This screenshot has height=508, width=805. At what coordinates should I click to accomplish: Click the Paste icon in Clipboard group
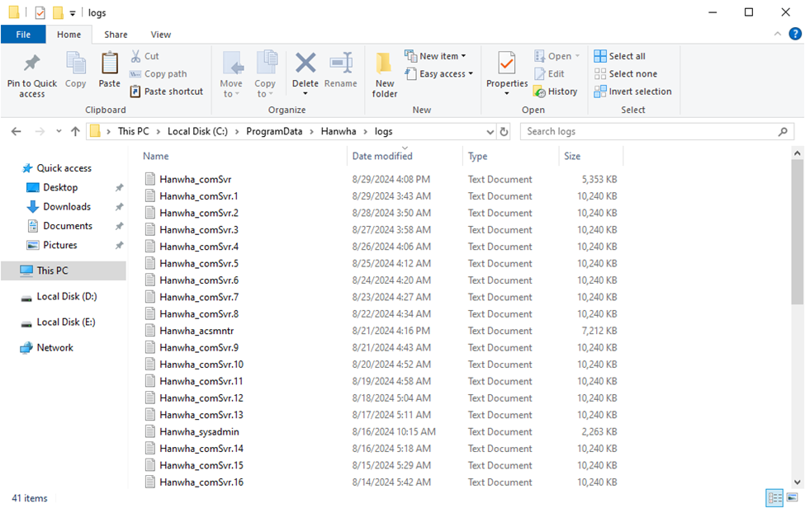pyautogui.click(x=109, y=64)
